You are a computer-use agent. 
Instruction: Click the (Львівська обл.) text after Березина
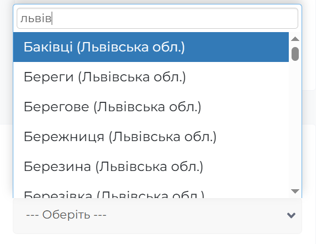click(149, 167)
